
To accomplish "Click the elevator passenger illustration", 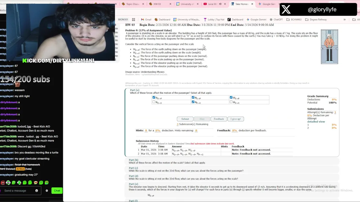I will point(329,47).
